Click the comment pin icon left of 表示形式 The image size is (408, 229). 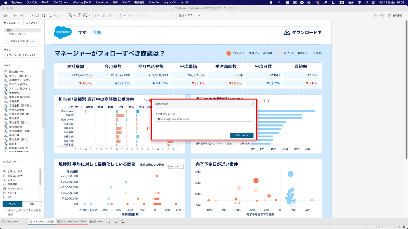click(382, 16)
